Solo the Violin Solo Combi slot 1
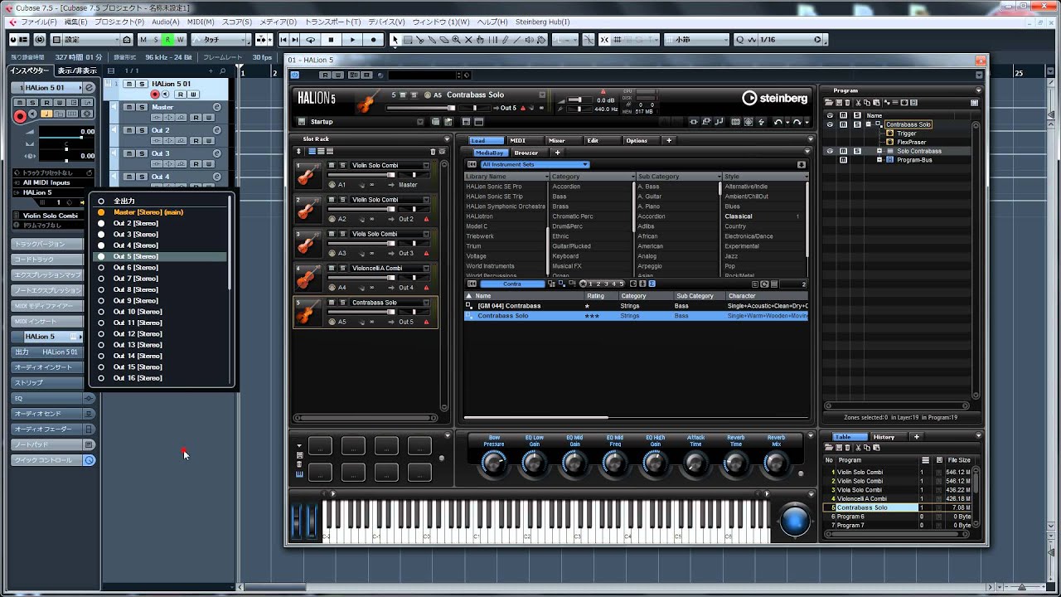 click(x=342, y=165)
